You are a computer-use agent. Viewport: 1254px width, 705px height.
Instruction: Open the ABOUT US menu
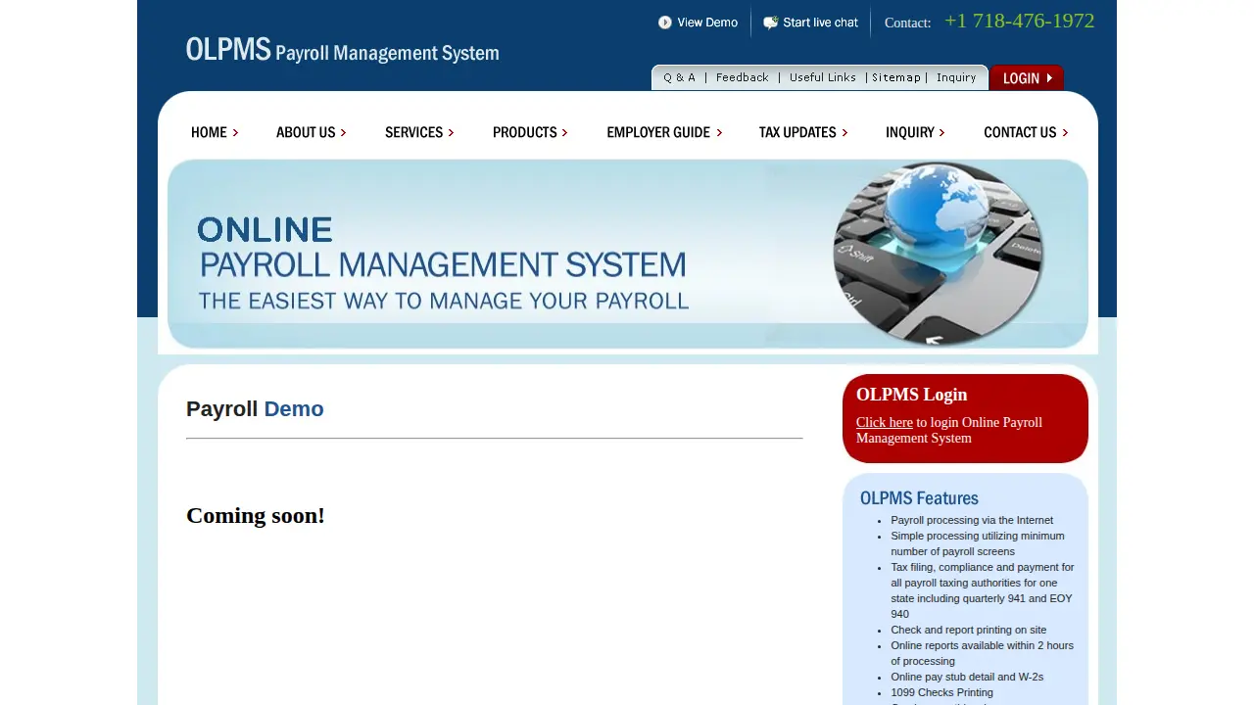coord(311,132)
